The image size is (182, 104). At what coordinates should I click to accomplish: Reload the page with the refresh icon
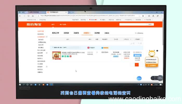pos(29,16)
